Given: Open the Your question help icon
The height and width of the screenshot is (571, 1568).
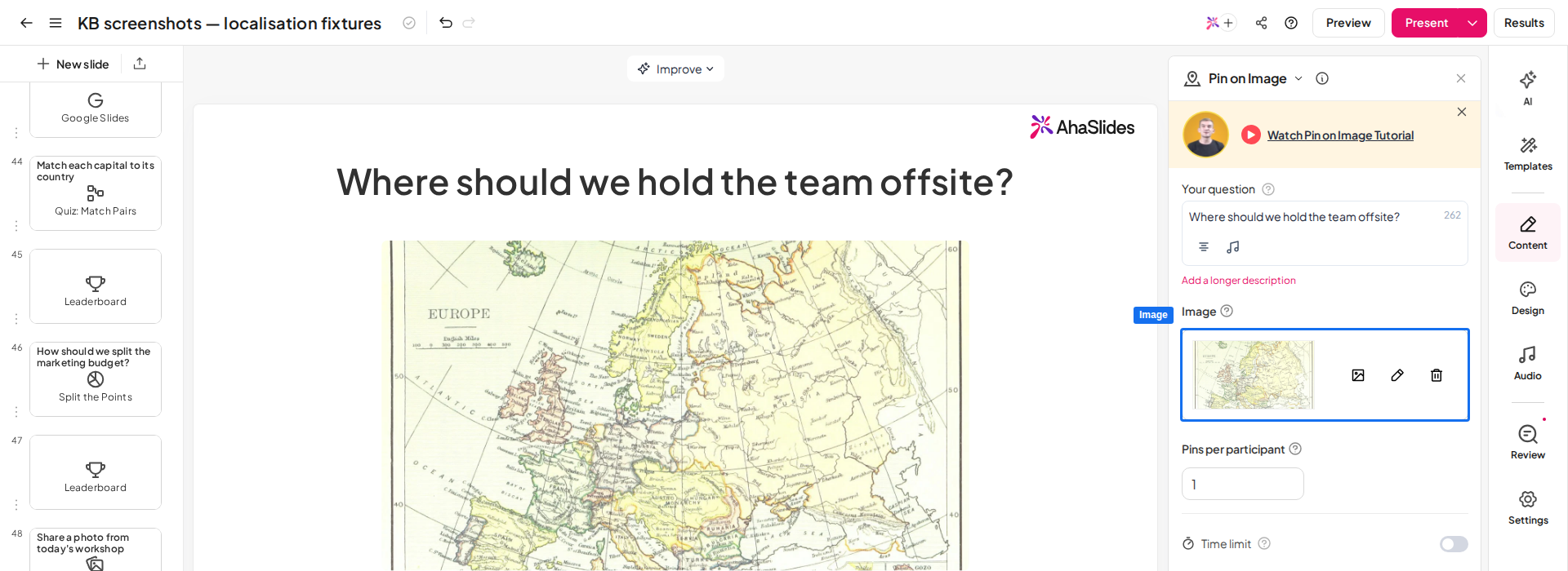Looking at the screenshot, I should point(1268,189).
